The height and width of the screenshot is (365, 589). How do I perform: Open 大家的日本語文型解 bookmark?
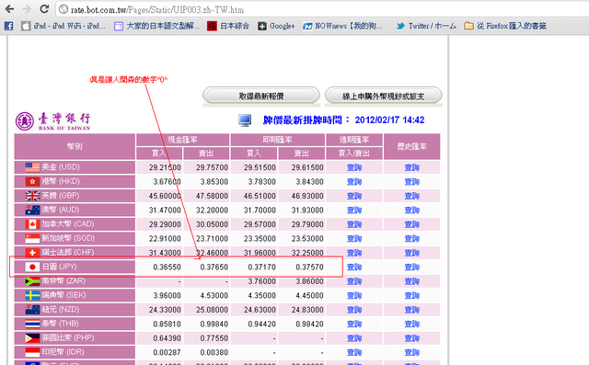[x=156, y=26]
